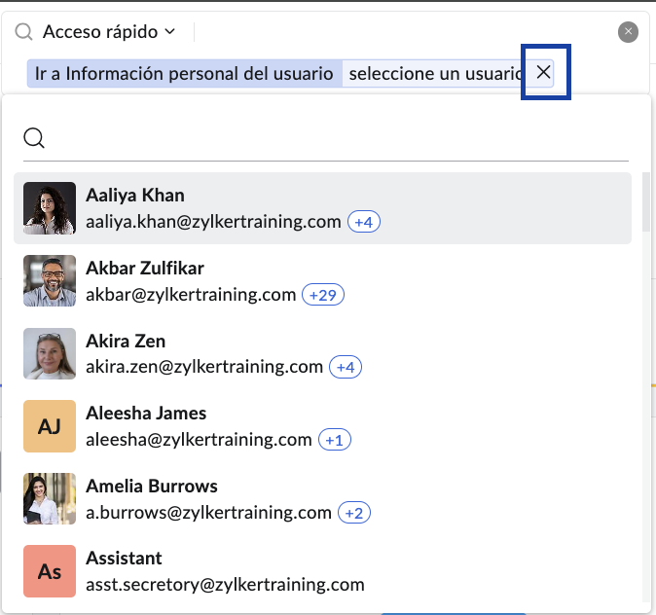Image resolution: width=656 pixels, height=615 pixels.
Task: Select user Akbar Zulfikar
Action: [x=322, y=280]
